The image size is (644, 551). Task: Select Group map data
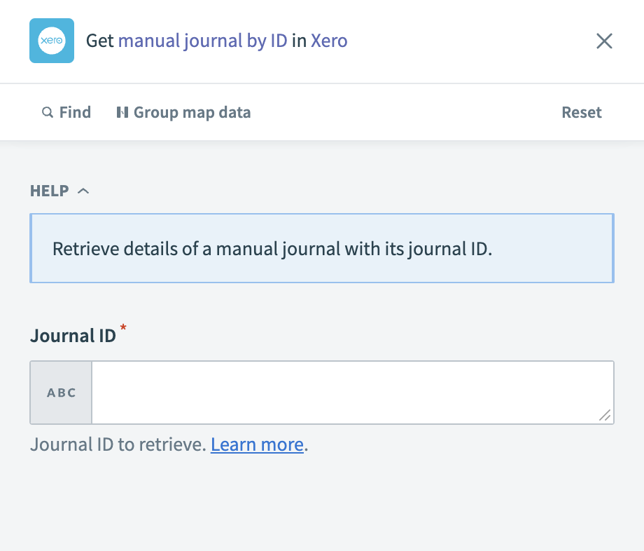(x=183, y=112)
